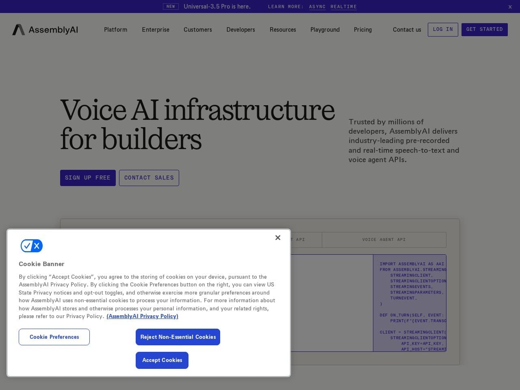Click the cookie consent toggle logo
The width and height of the screenshot is (520, 390).
32,246
